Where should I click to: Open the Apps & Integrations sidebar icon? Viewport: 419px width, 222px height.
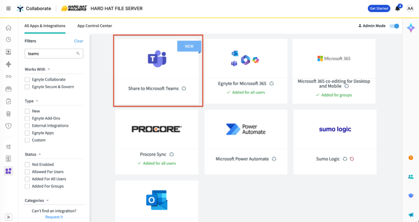point(8,171)
